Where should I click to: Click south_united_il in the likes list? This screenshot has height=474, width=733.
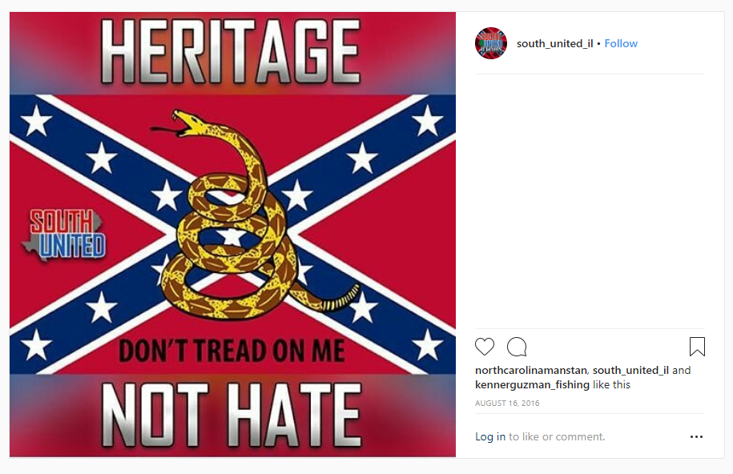pos(630,370)
